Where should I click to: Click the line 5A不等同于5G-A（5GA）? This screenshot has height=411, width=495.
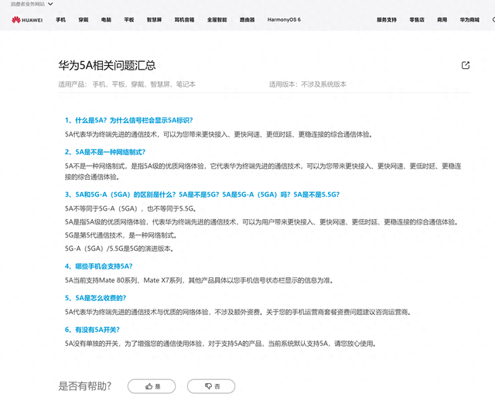pyautogui.click(x=131, y=208)
